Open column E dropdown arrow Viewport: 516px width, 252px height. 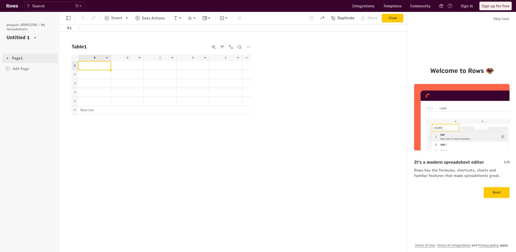click(x=238, y=58)
